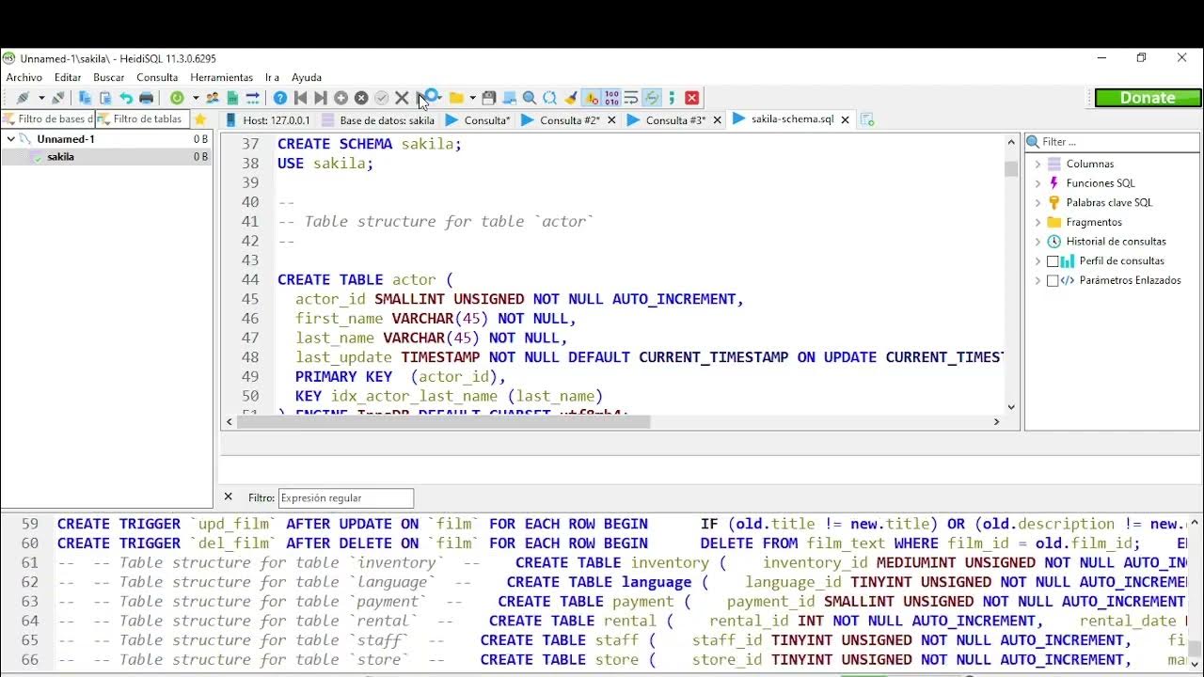Open the Herramientas menu
Viewport: 1204px width, 677px height.
[222, 77]
